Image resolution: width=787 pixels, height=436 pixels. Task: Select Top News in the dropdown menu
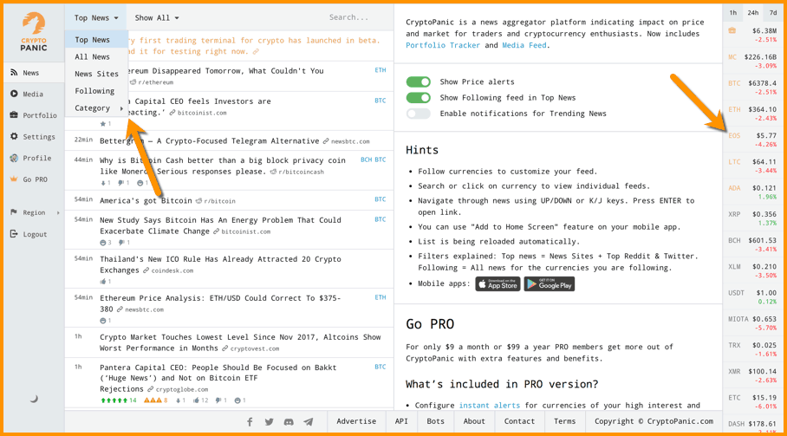(96, 40)
